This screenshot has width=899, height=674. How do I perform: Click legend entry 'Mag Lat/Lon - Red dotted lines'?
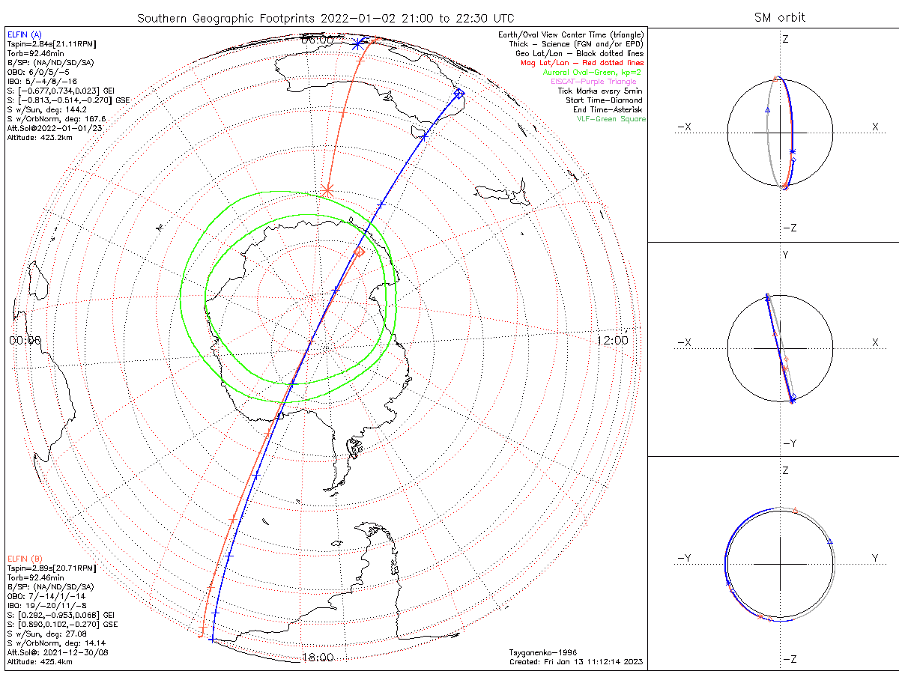coord(582,63)
